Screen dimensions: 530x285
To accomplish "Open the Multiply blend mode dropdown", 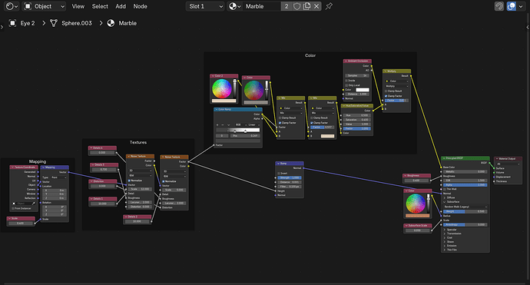I will coord(397,86).
